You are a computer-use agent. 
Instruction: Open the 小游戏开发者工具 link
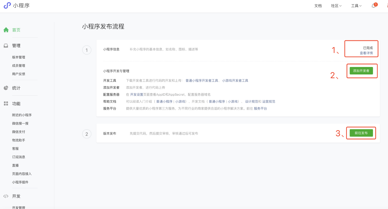click(235, 80)
